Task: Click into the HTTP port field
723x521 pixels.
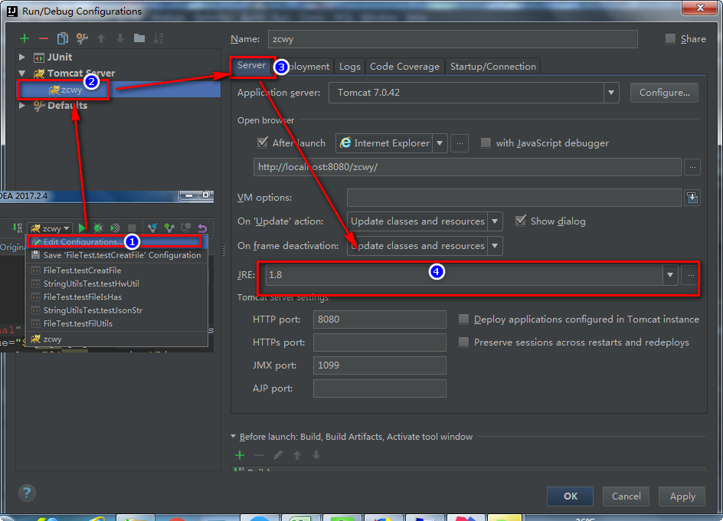Action: (x=380, y=319)
